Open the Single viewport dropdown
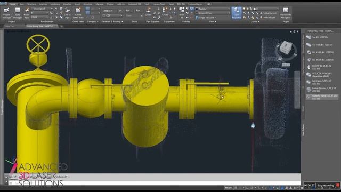Viewport: 341px width, 192px height. point(206,18)
